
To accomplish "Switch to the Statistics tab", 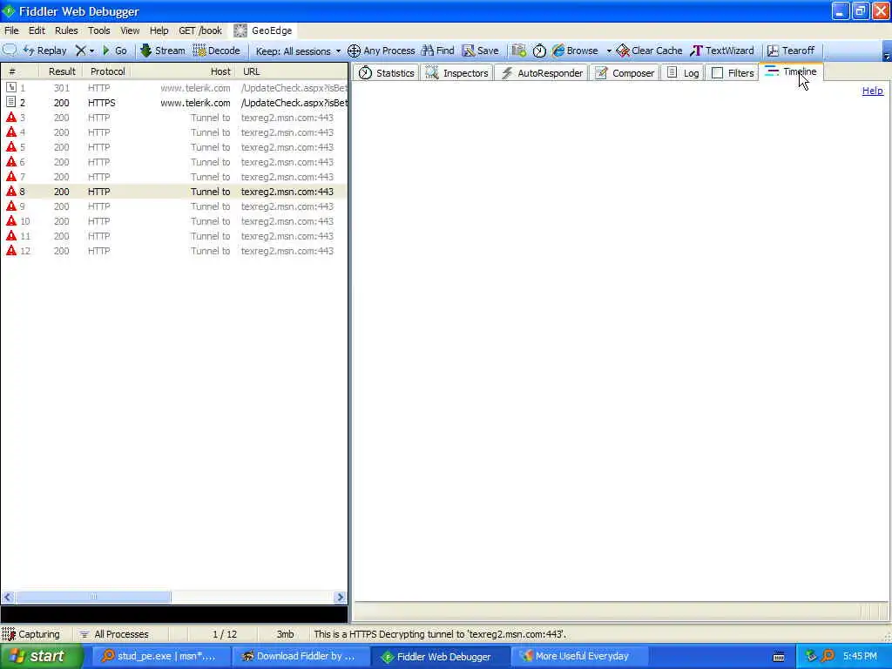I will pos(386,73).
